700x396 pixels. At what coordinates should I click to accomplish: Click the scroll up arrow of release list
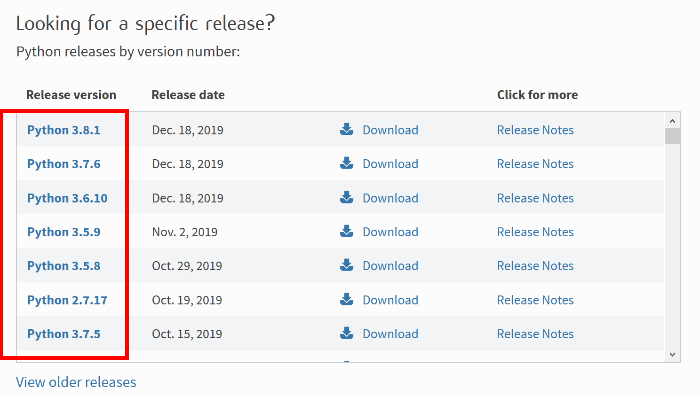click(672, 121)
